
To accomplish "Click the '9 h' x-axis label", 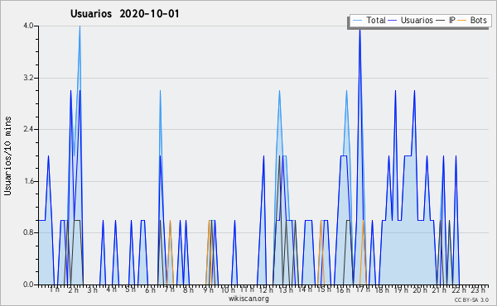I will click(x=208, y=290).
